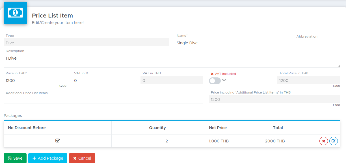Viewport: 346px width, 167px height.
Task: Click the quantity cell showing 2
Action: coord(141,141)
